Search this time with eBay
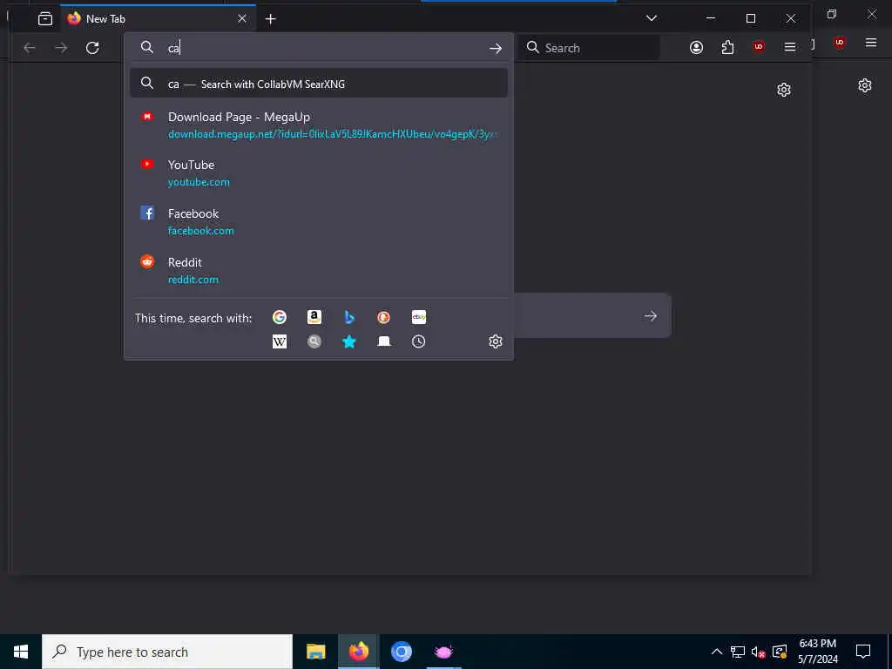This screenshot has width=892, height=669. pyautogui.click(x=419, y=317)
